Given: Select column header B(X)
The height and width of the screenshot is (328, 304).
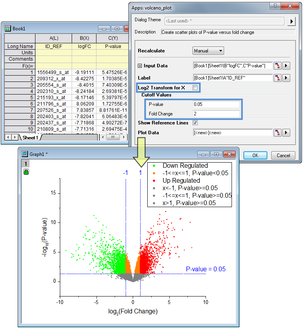Looking at the screenshot, I should 84,39.
